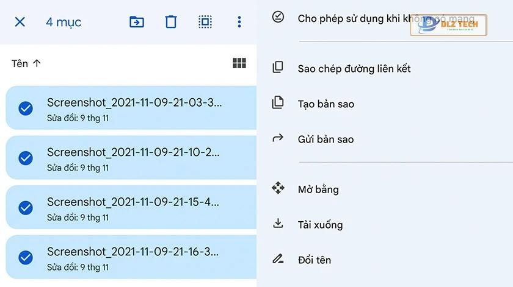This screenshot has height=287, width=513.
Task: Click the 4 mục selection count label
Action: pos(64,23)
